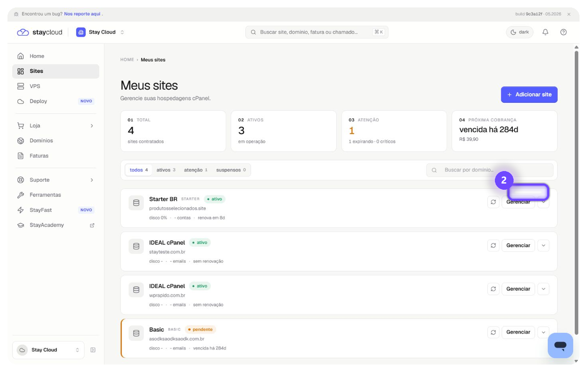587x372 pixels.
Task: Click the staycloud logo
Action: [39, 32]
